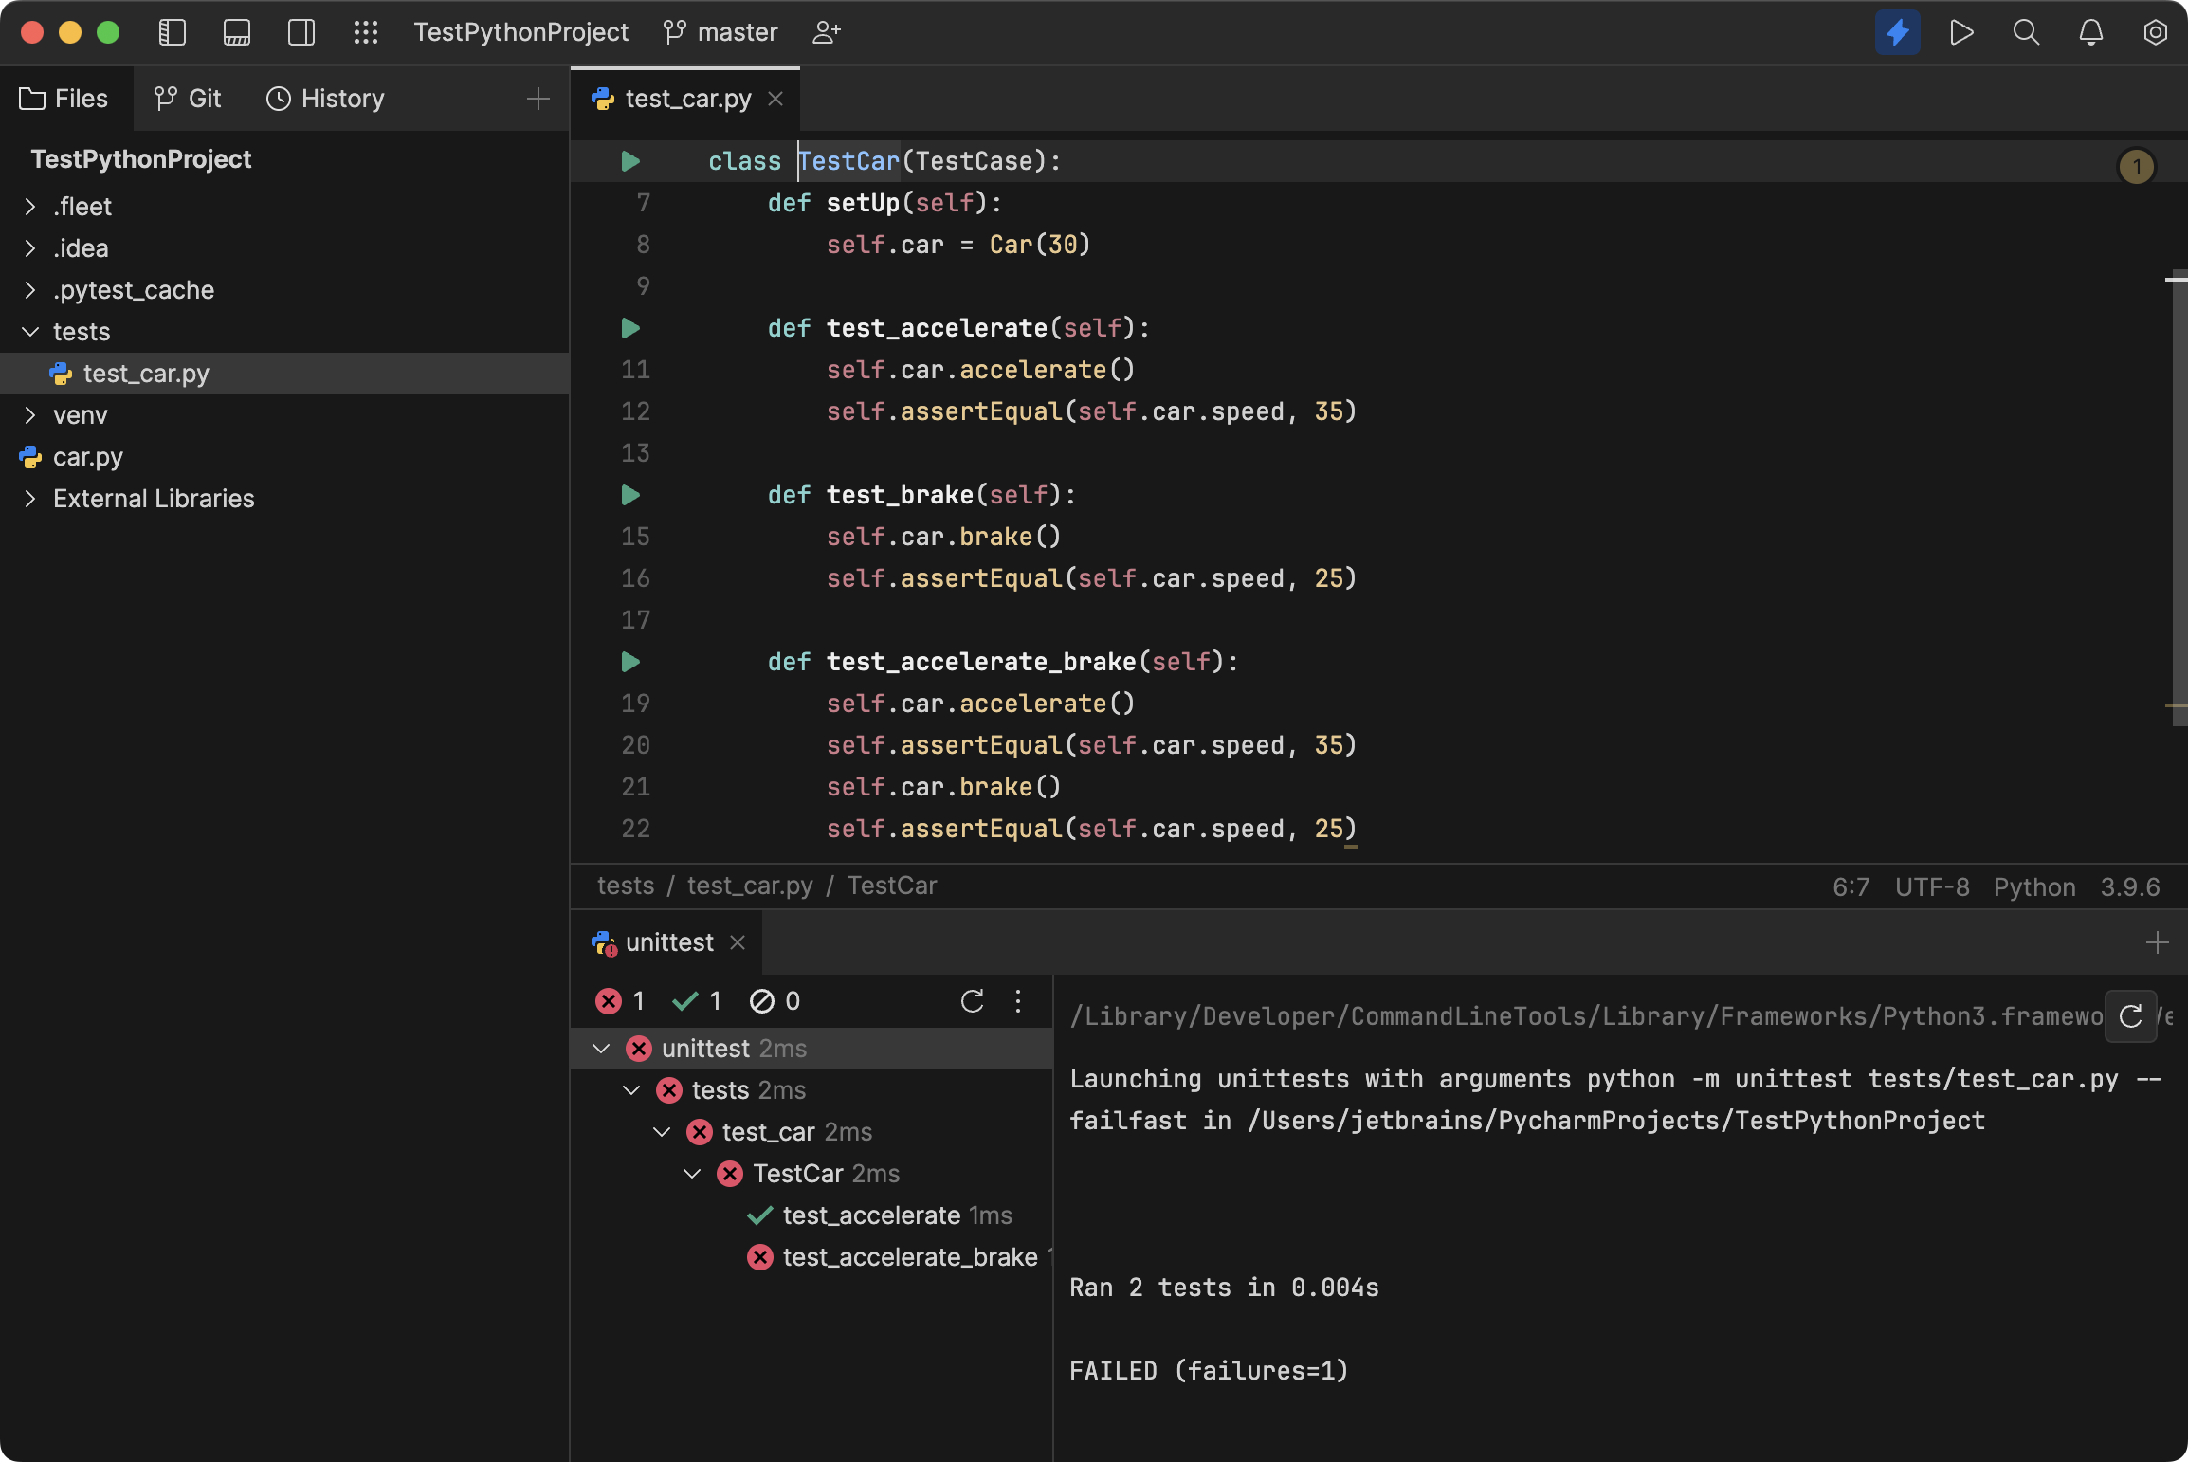Open search with the magnifier icon
Image resolution: width=2188 pixels, height=1462 pixels.
(2025, 31)
